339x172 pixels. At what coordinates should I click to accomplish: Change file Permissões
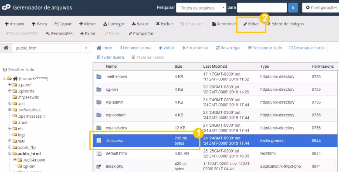[x=59, y=33]
